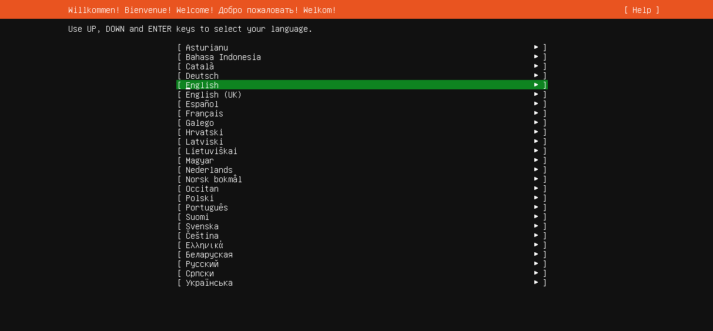Hit the arrow at end of Español row
Image resolution: width=713 pixels, height=331 pixels.
536,104
